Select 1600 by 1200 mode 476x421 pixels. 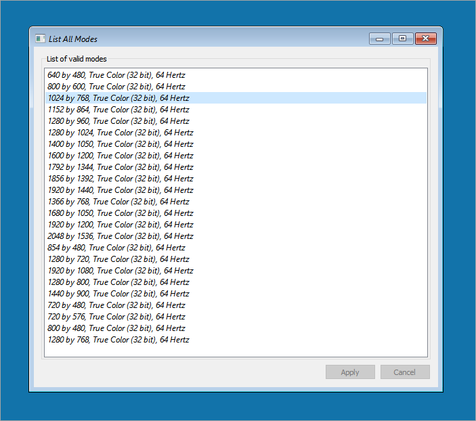pos(236,156)
